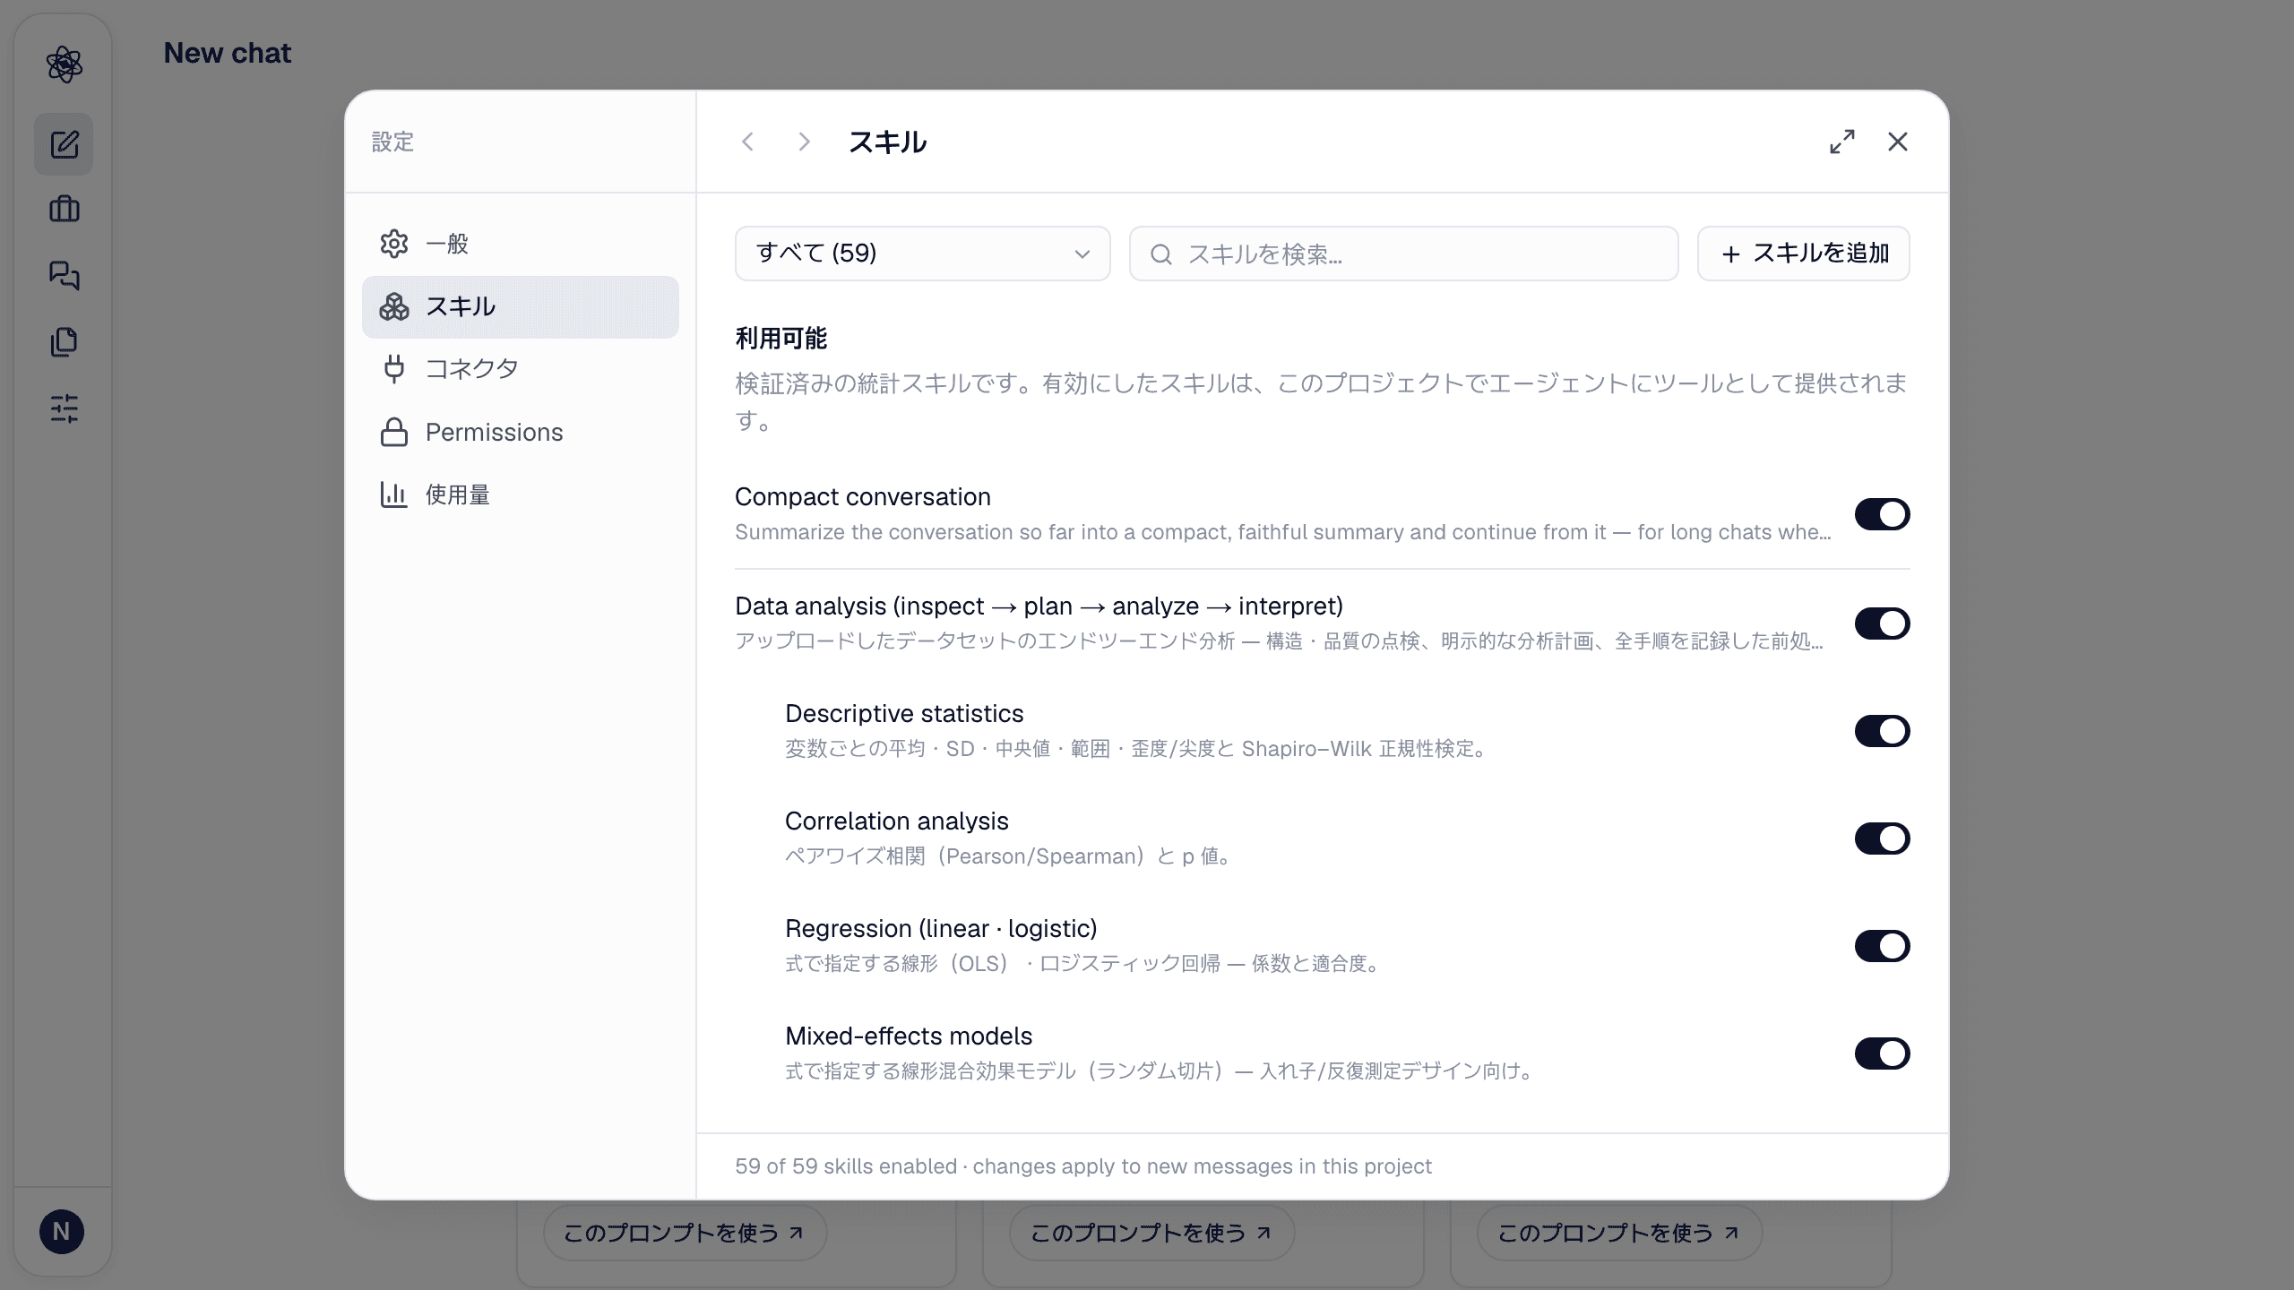Toggle off Compact conversation skill
Viewport: 2294px width, 1290px height.
[x=1882, y=514]
